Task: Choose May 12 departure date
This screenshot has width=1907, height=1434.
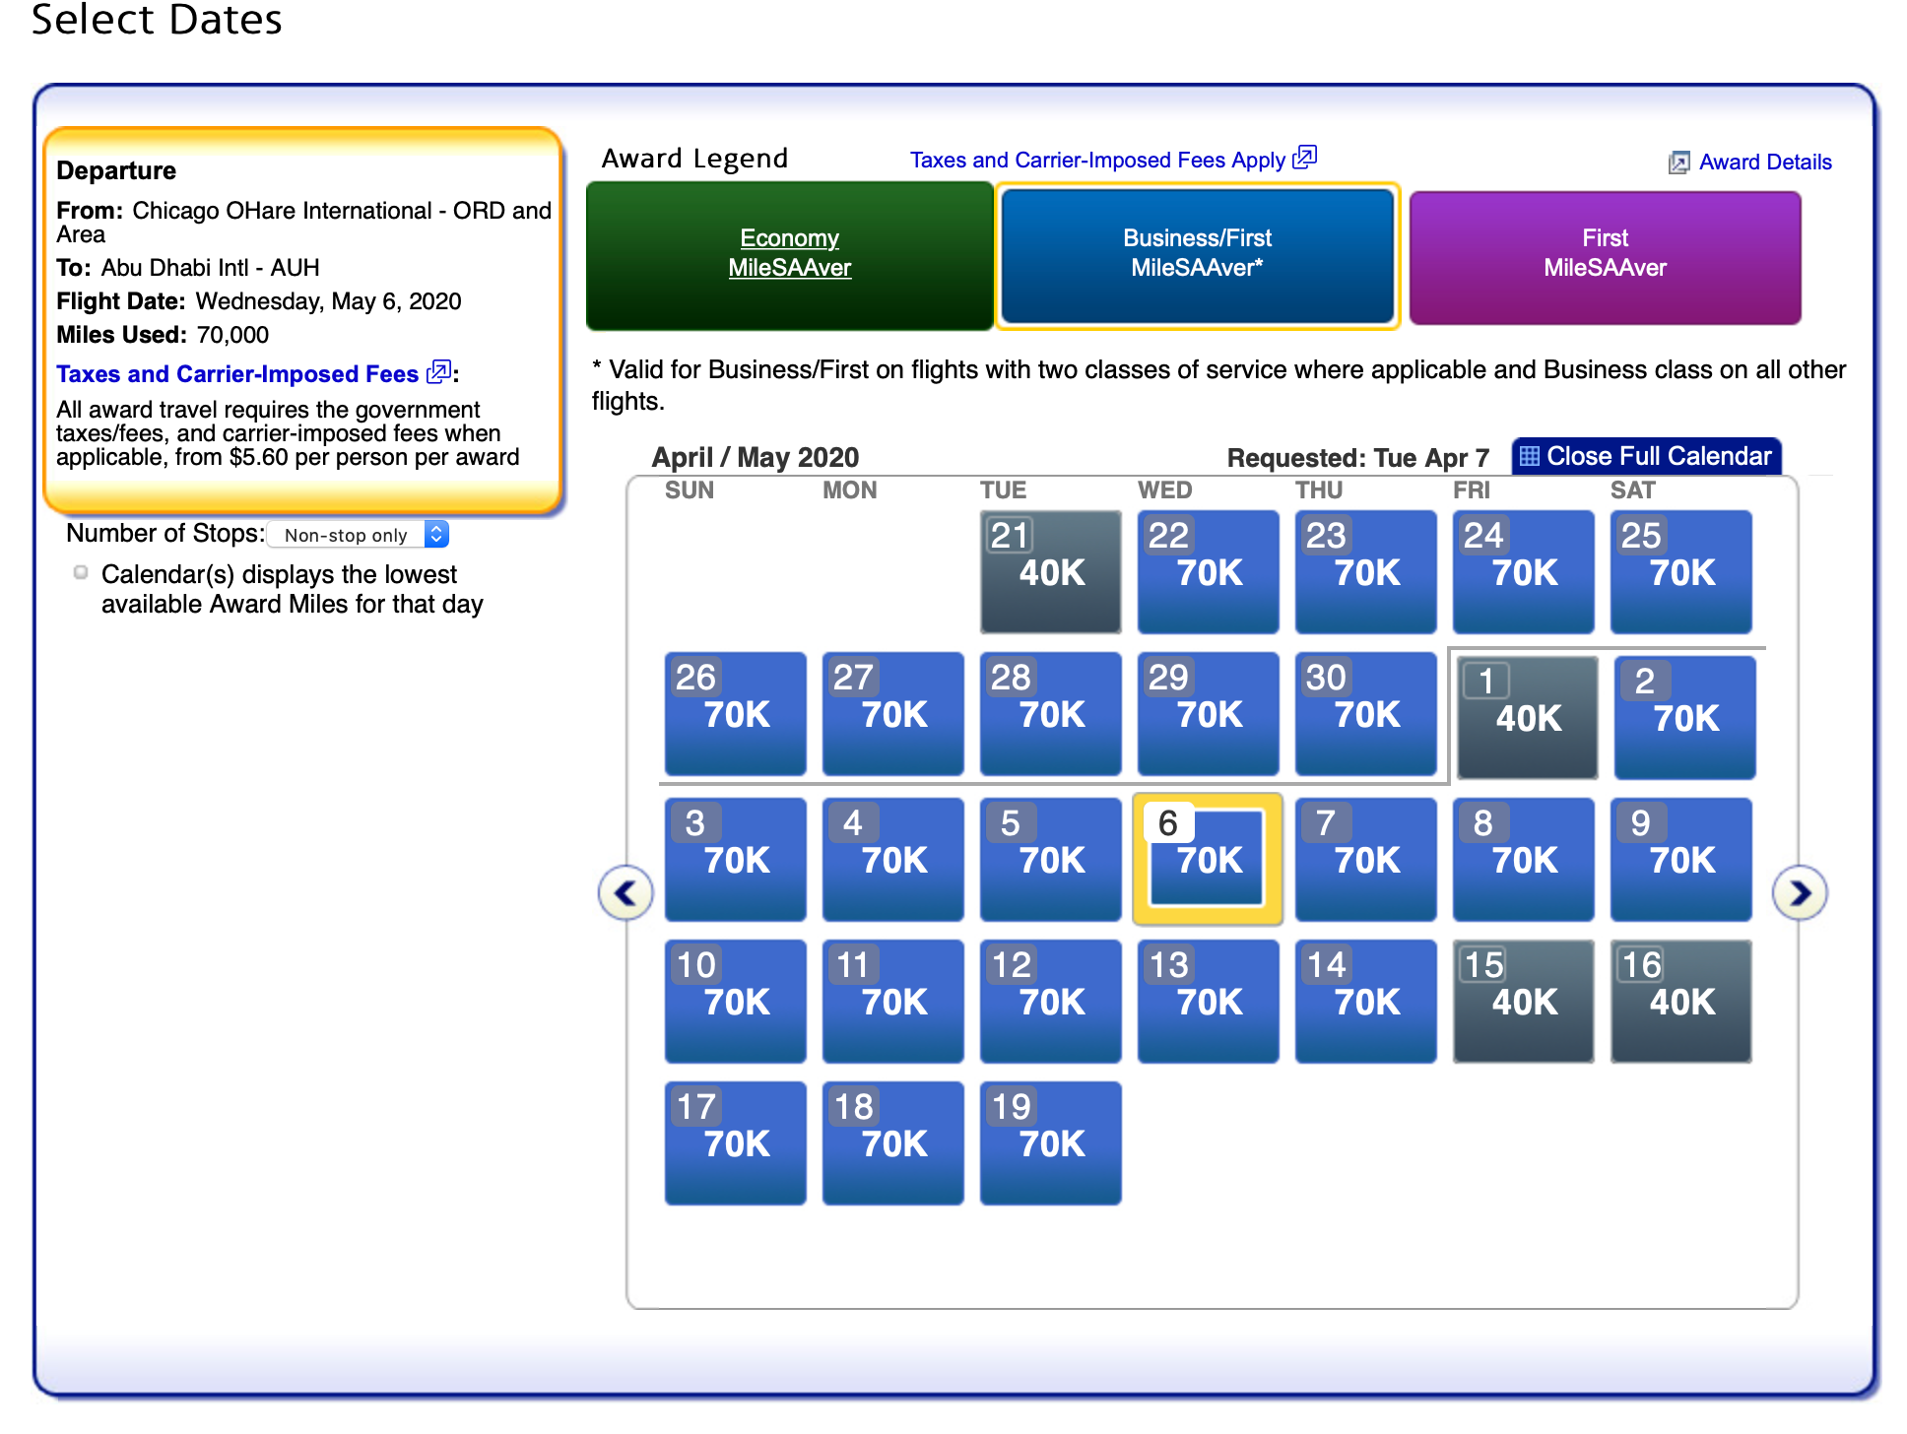Action: (1051, 1001)
